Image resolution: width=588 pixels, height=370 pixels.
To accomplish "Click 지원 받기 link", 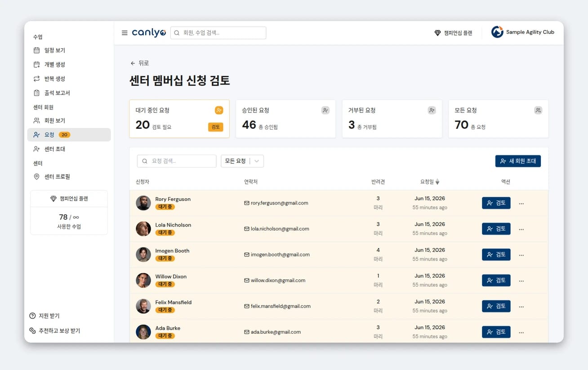I will [x=45, y=316].
